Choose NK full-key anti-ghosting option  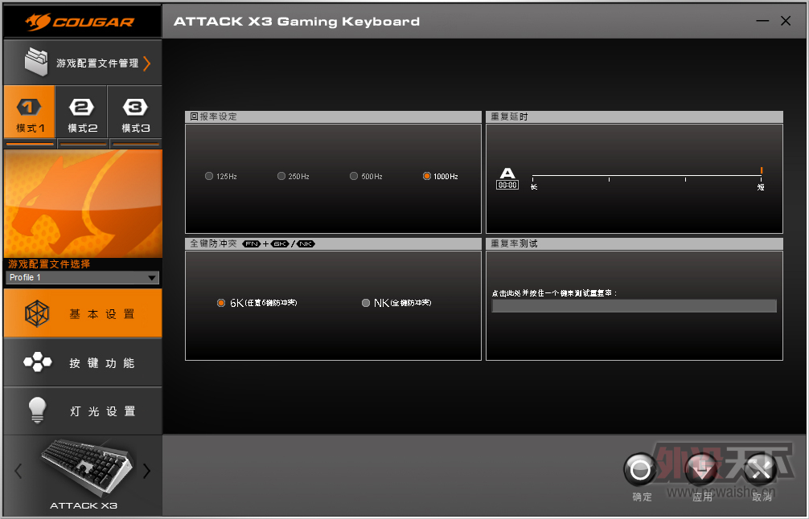(366, 303)
